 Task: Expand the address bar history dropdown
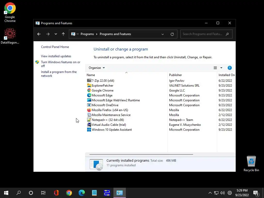coord(163,34)
